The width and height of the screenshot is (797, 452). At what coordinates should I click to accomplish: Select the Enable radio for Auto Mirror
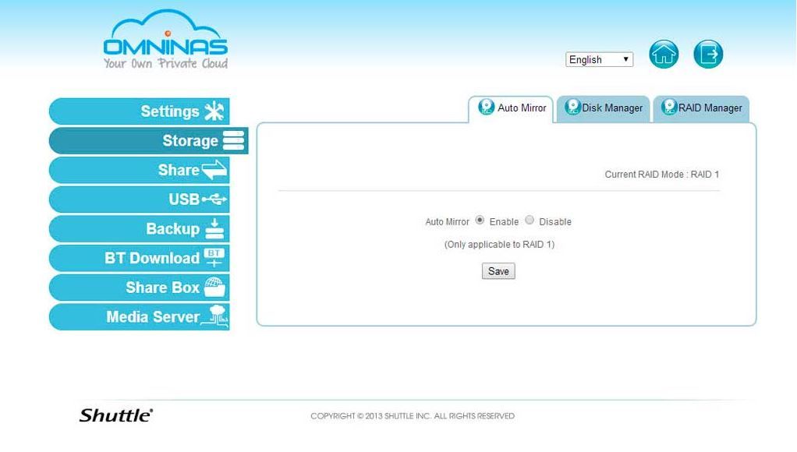coord(480,221)
